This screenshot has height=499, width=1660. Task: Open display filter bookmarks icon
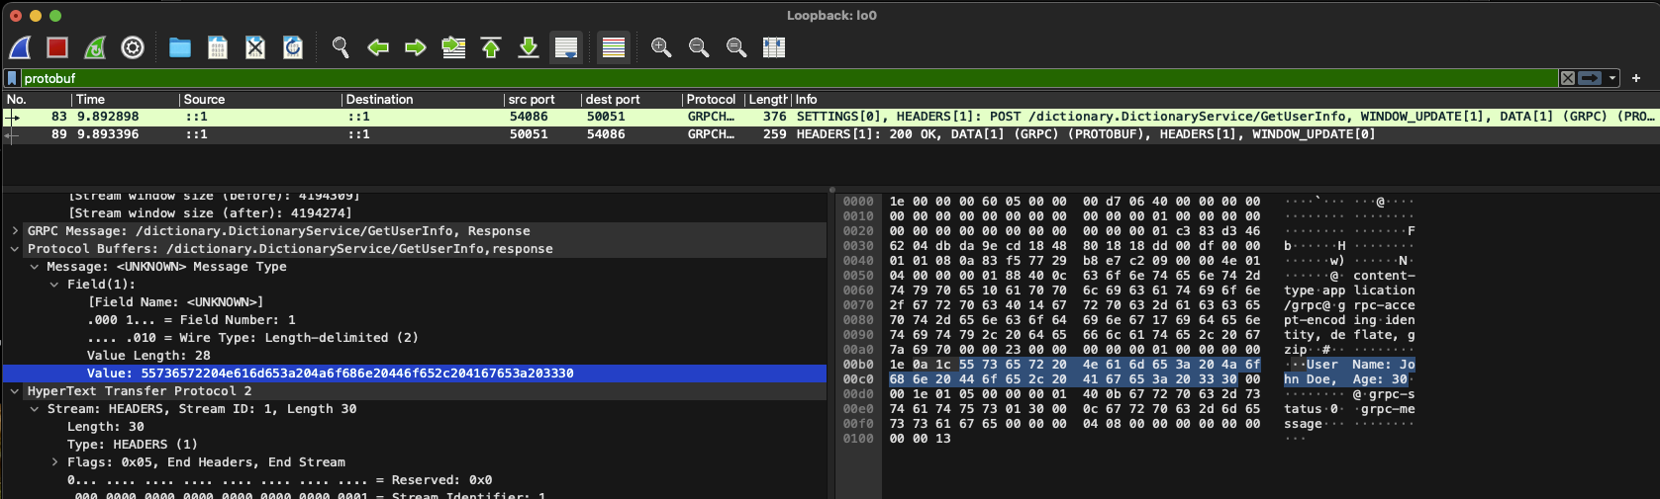[x=12, y=78]
